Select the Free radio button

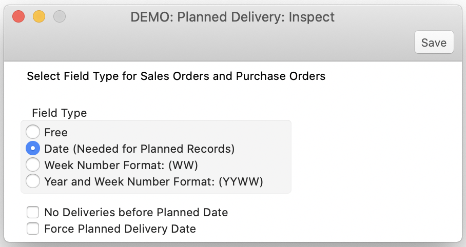pos(33,132)
